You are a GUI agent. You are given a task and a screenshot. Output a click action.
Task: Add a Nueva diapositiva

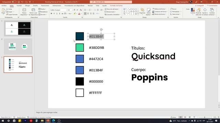click(24, 12)
